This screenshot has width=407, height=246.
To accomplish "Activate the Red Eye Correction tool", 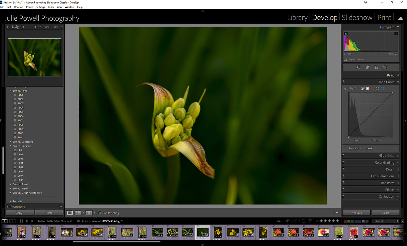I will [x=376, y=68].
